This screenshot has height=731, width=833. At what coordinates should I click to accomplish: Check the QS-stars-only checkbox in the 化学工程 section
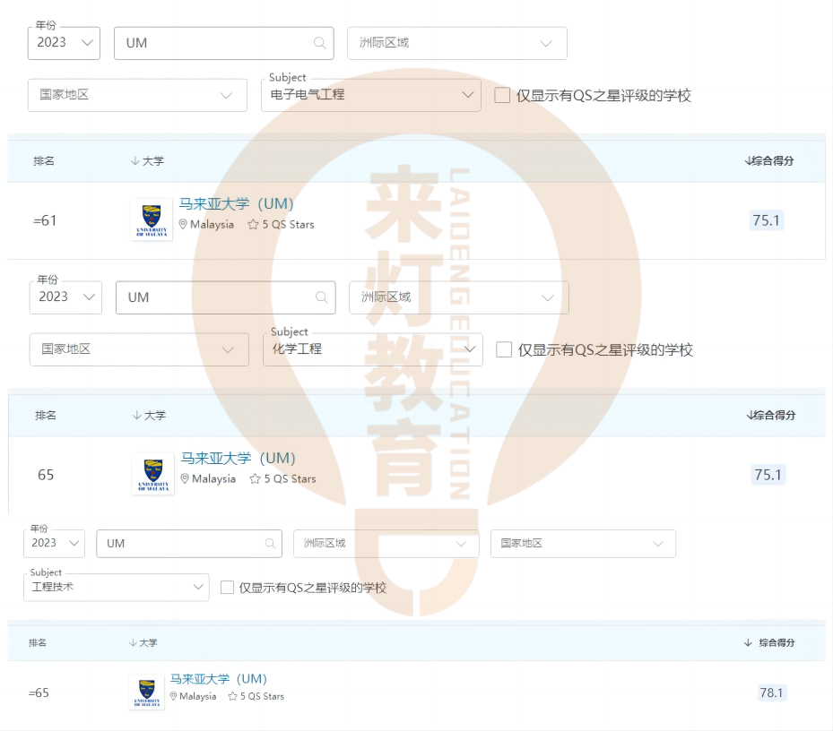coord(505,349)
